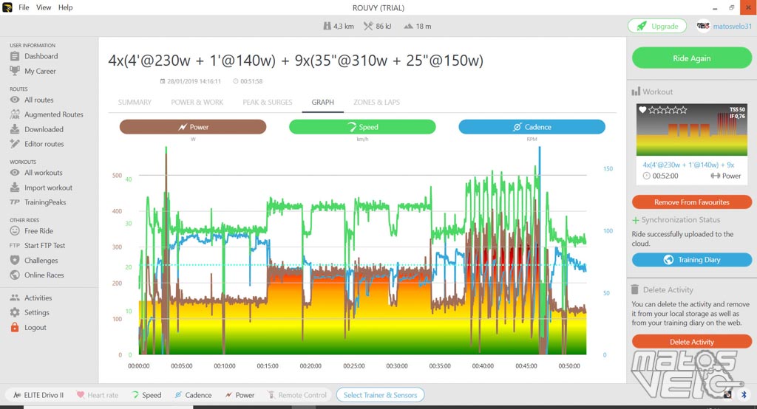Open the Training Diary
Screen dimensions: 757x409
pyautogui.click(x=691, y=259)
